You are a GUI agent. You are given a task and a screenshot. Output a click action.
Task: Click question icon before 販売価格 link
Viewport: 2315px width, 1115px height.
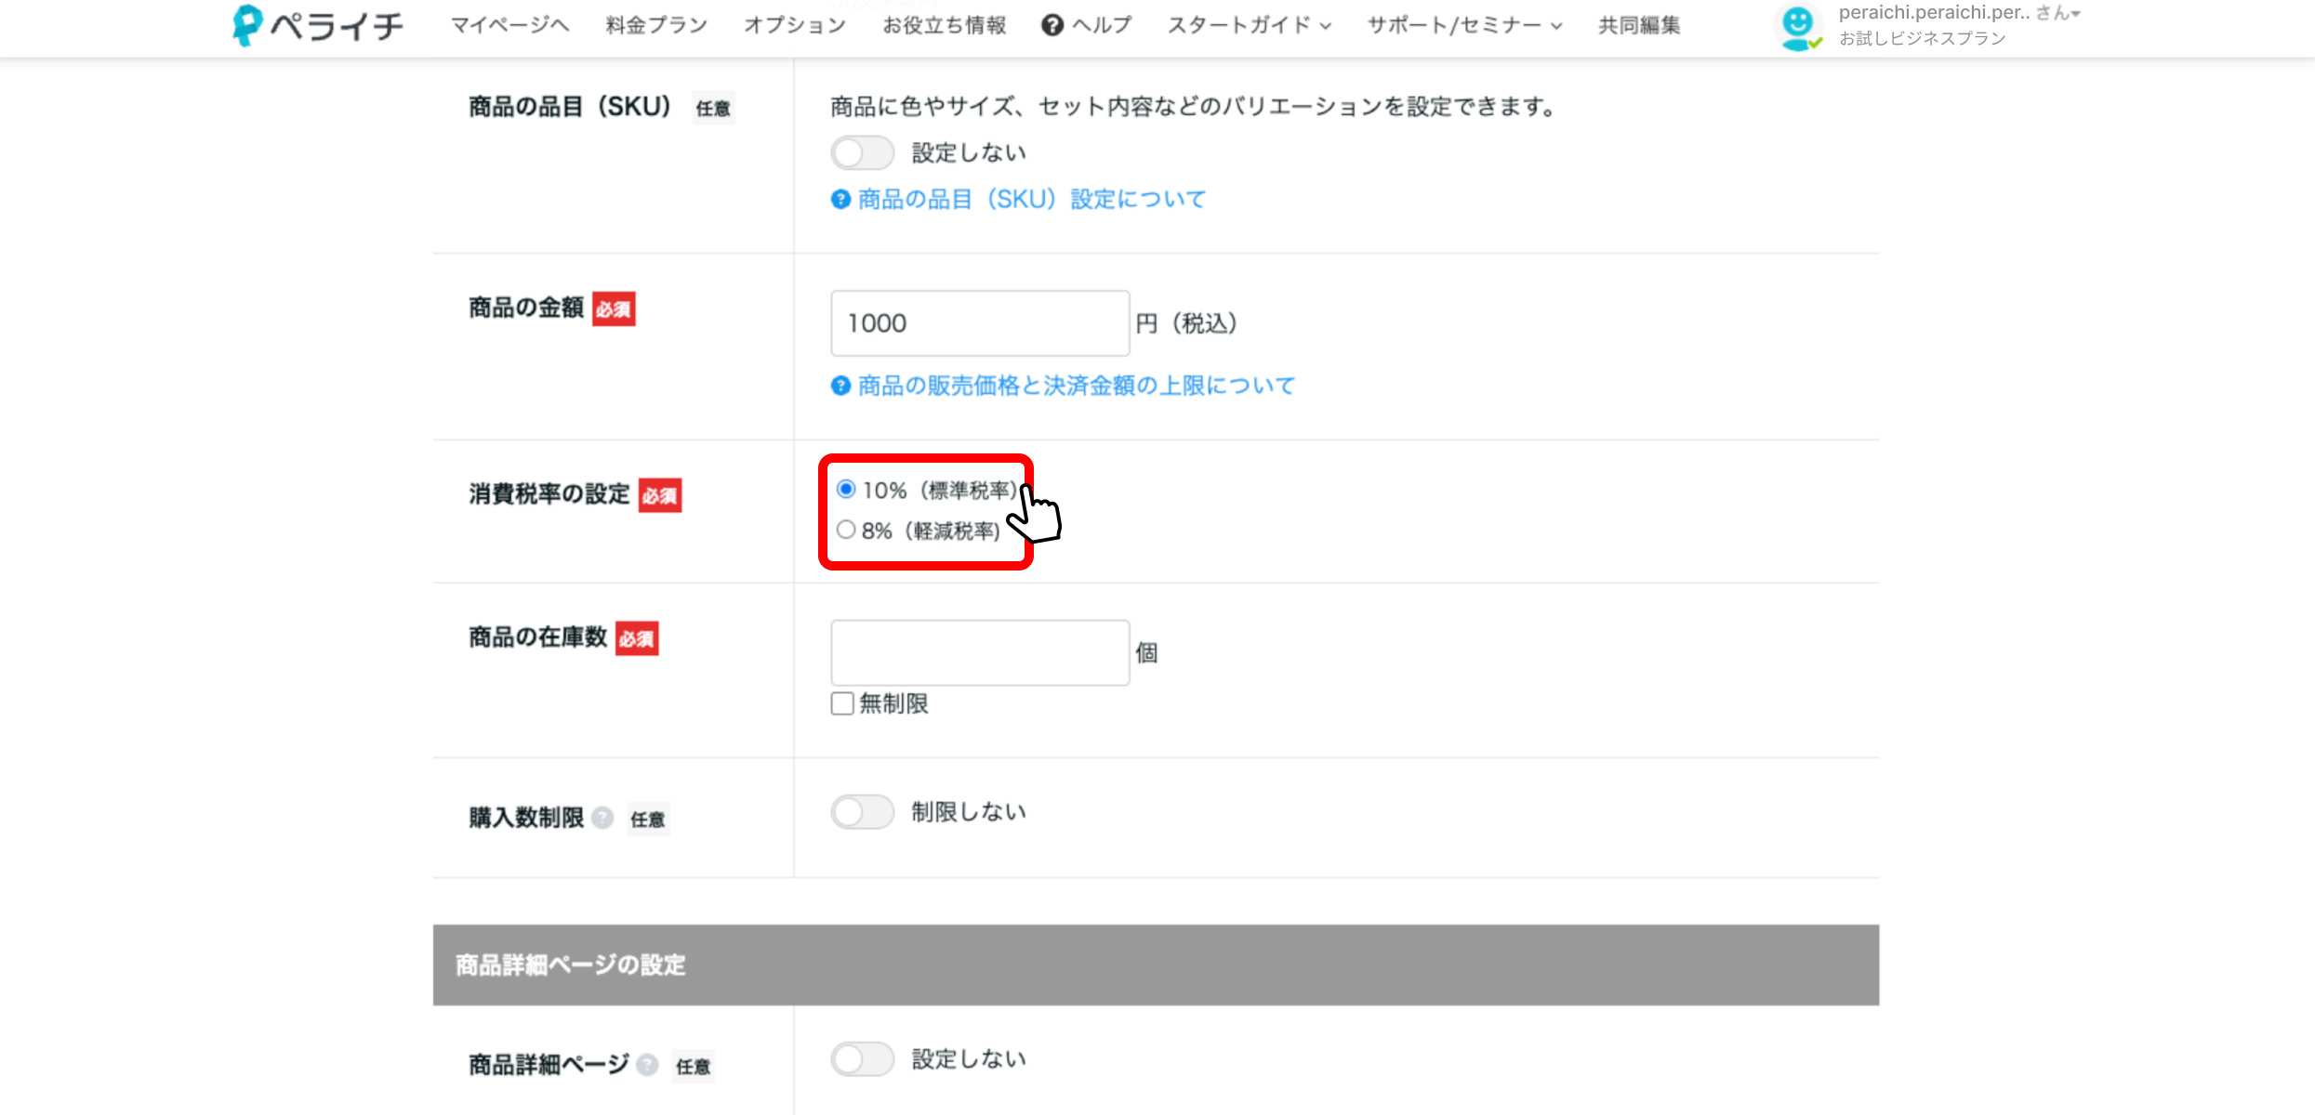point(840,386)
